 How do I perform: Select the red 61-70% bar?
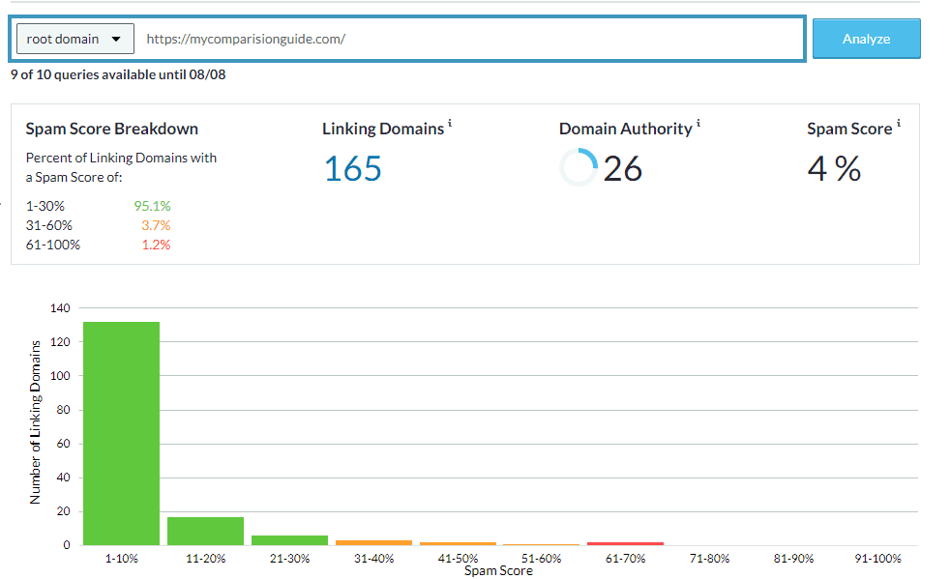pyautogui.click(x=625, y=543)
